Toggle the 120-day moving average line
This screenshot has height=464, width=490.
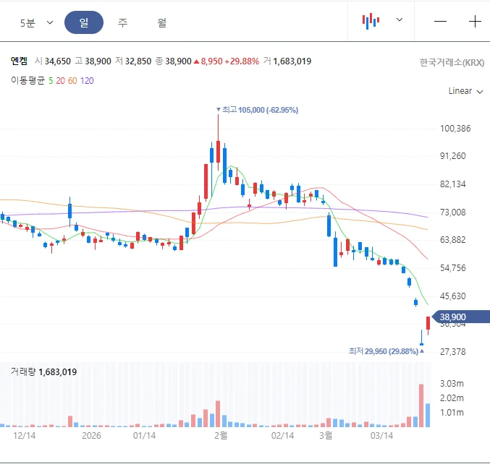point(87,80)
